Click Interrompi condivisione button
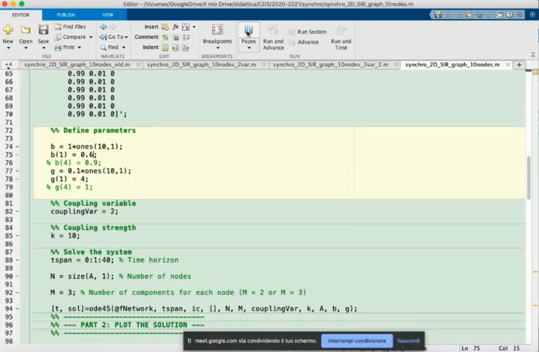The image size is (539, 352). click(x=357, y=341)
